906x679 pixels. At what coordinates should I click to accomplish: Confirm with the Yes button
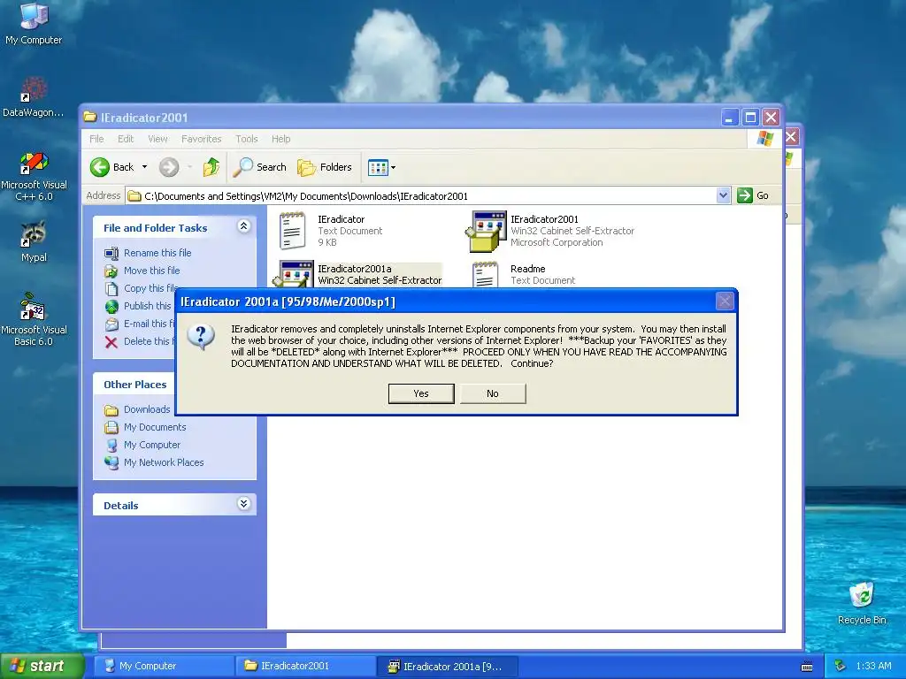click(420, 393)
